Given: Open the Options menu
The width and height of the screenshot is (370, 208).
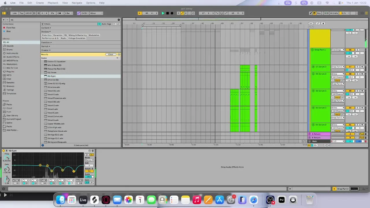Looking at the screenshot, I should click(90, 3).
